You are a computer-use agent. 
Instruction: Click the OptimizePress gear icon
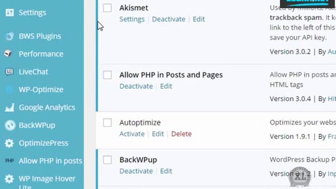[9, 143]
